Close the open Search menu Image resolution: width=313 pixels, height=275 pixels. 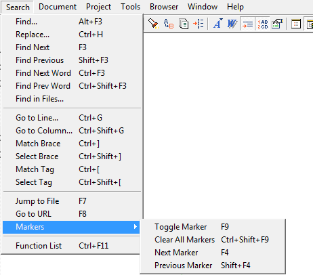point(18,7)
